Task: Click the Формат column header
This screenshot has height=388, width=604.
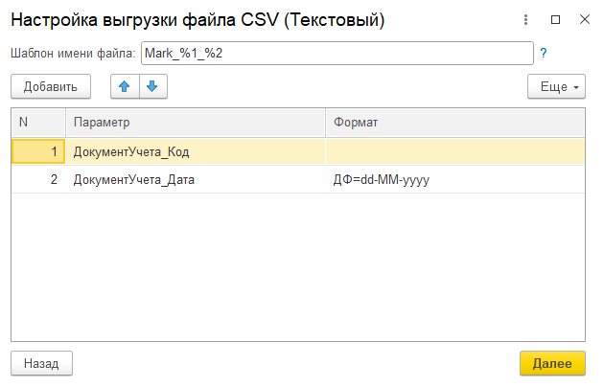Action: [x=455, y=123]
